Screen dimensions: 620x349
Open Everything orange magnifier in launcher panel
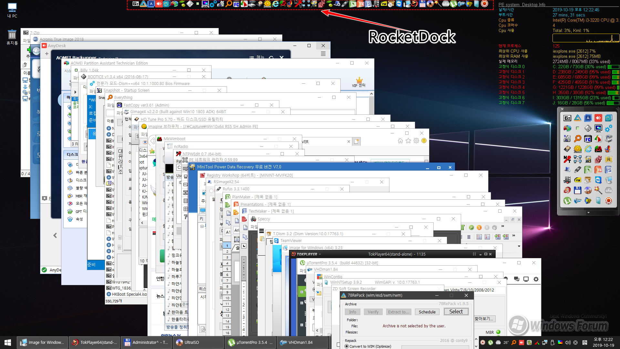click(x=577, y=139)
